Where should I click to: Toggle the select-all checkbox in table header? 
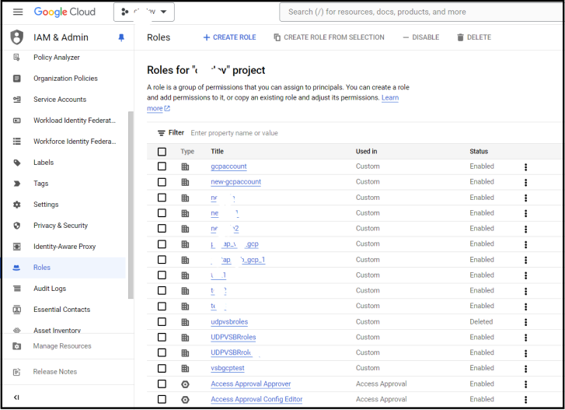[x=162, y=152]
